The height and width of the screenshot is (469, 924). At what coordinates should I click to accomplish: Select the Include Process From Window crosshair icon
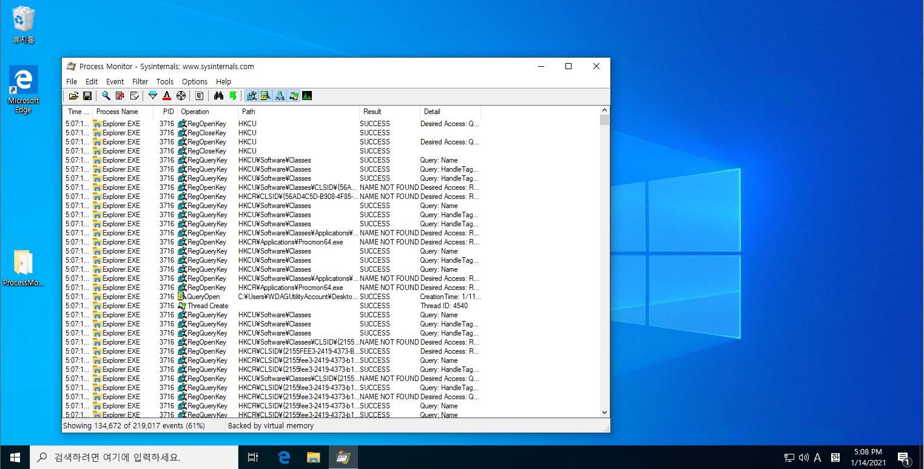click(181, 96)
